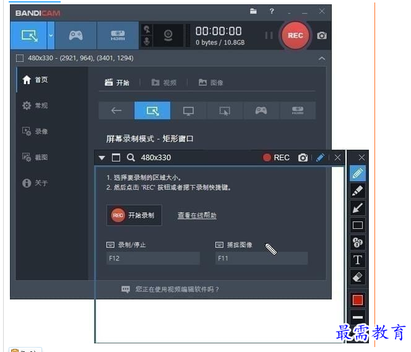Select the highlighter tool
This screenshot has width=411, height=352.
(358, 191)
